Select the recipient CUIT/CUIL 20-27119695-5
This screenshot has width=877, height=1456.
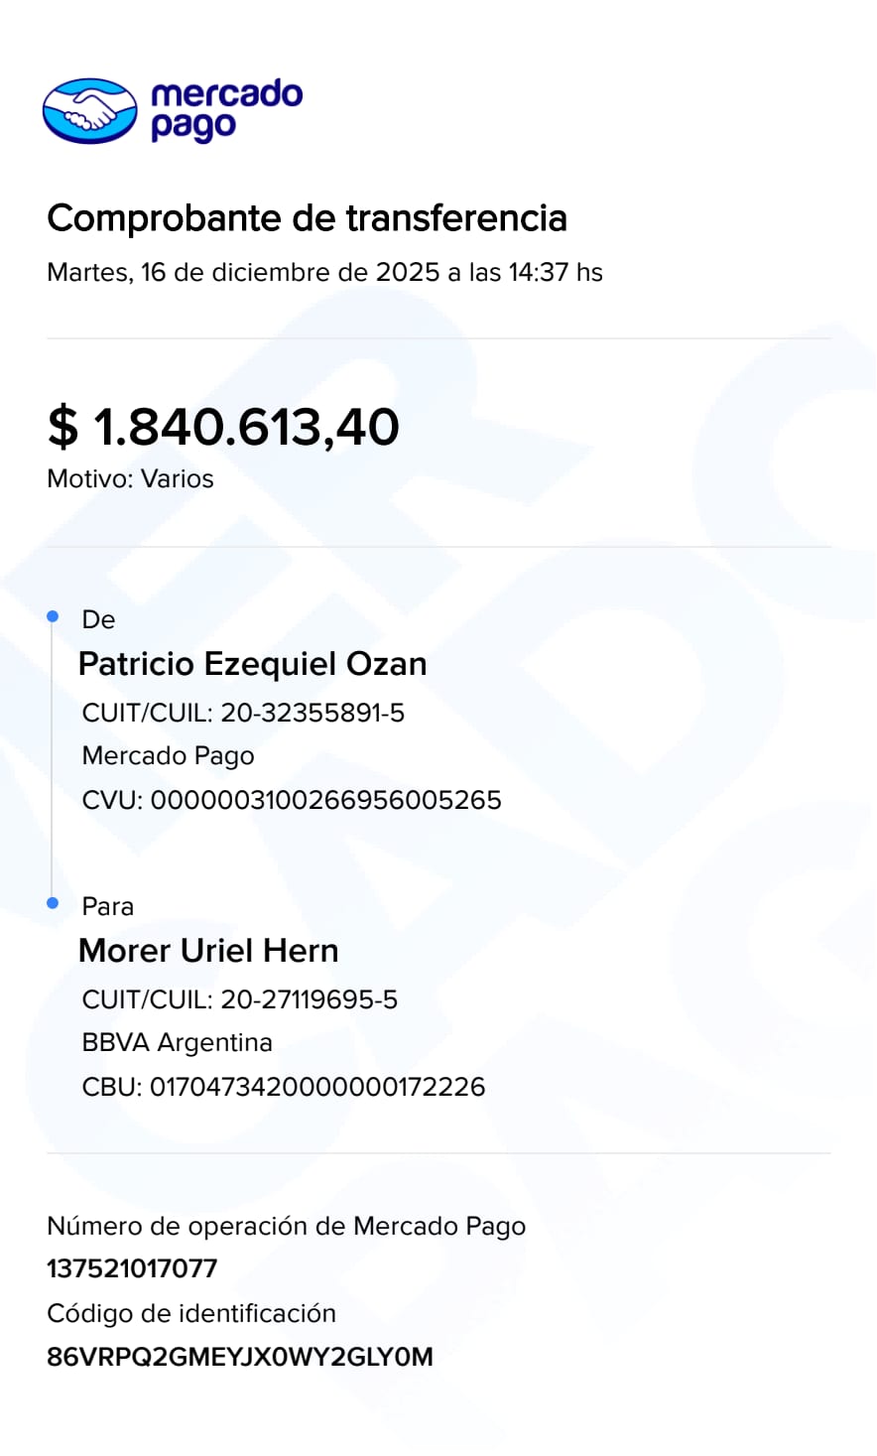pyautogui.click(x=309, y=1000)
